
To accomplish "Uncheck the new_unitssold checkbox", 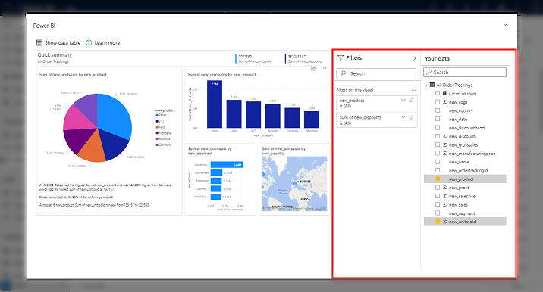I will (x=438, y=222).
